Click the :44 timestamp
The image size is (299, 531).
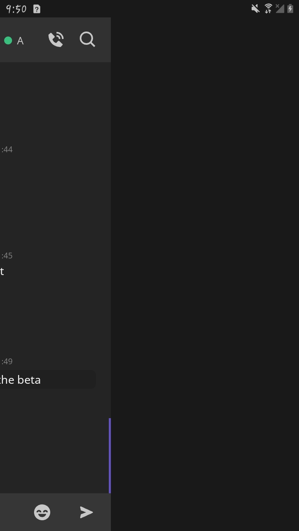tap(7, 149)
